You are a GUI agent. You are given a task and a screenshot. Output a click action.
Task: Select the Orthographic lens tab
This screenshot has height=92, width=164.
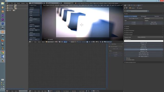tap(143, 16)
